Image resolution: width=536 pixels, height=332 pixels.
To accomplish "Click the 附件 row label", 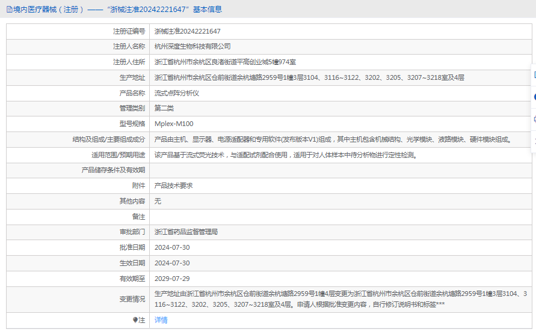I will 138,186.
